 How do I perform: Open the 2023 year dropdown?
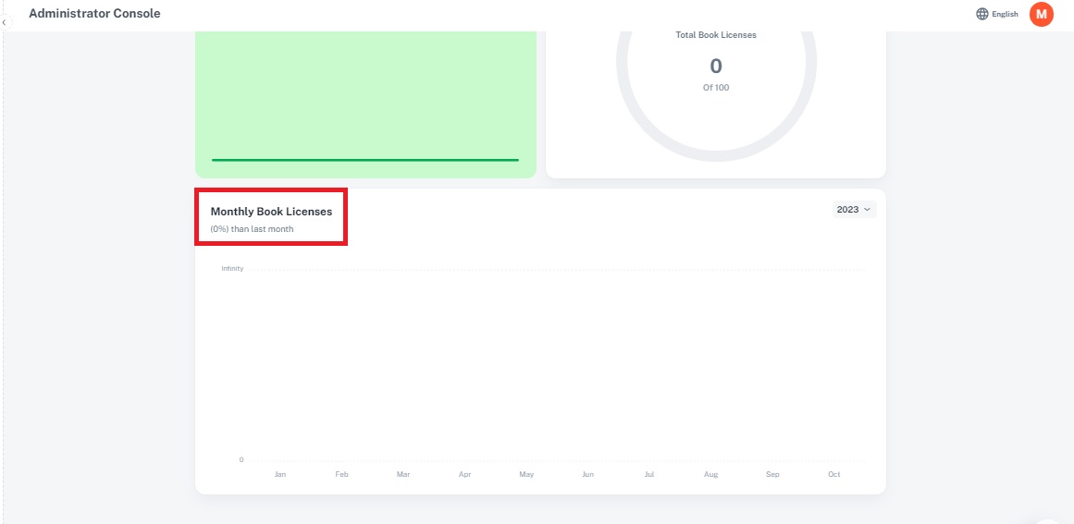(854, 210)
